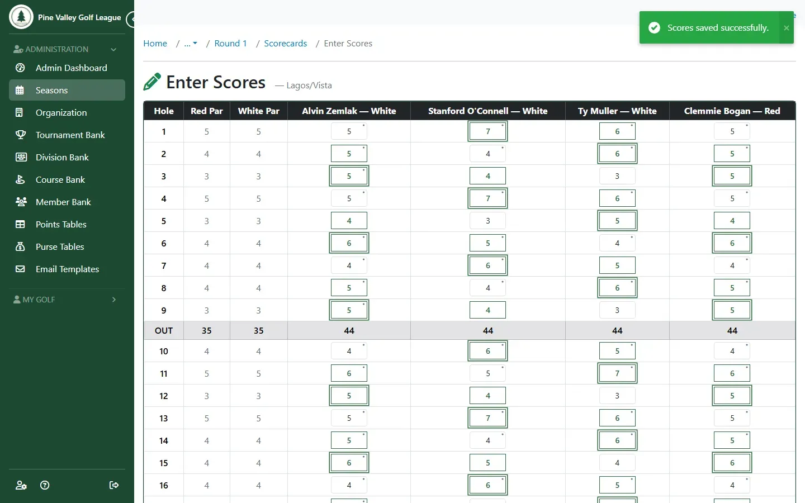Screen dimensions: 805x503
Task: Edit Stanford O'Connell's hole 13 score
Action: tap(487, 418)
